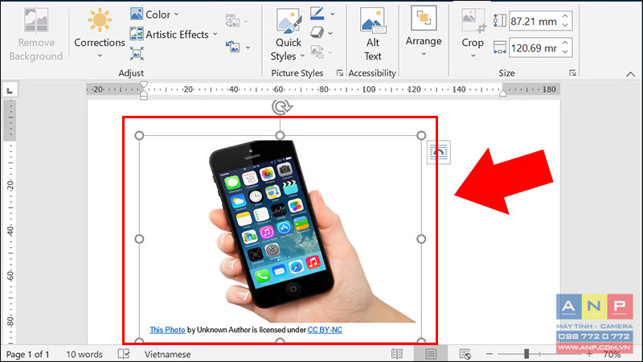Screen dimensions: 643x362
Task: Open the Quick Styles gallery
Action: pos(288,35)
